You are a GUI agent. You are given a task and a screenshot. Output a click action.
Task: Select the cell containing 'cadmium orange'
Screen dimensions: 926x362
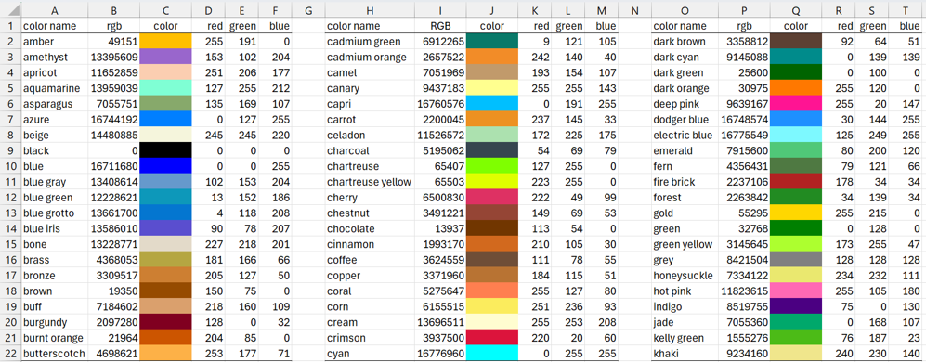click(x=370, y=57)
